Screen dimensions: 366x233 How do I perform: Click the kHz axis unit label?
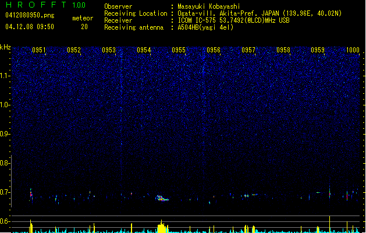(5, 47)
